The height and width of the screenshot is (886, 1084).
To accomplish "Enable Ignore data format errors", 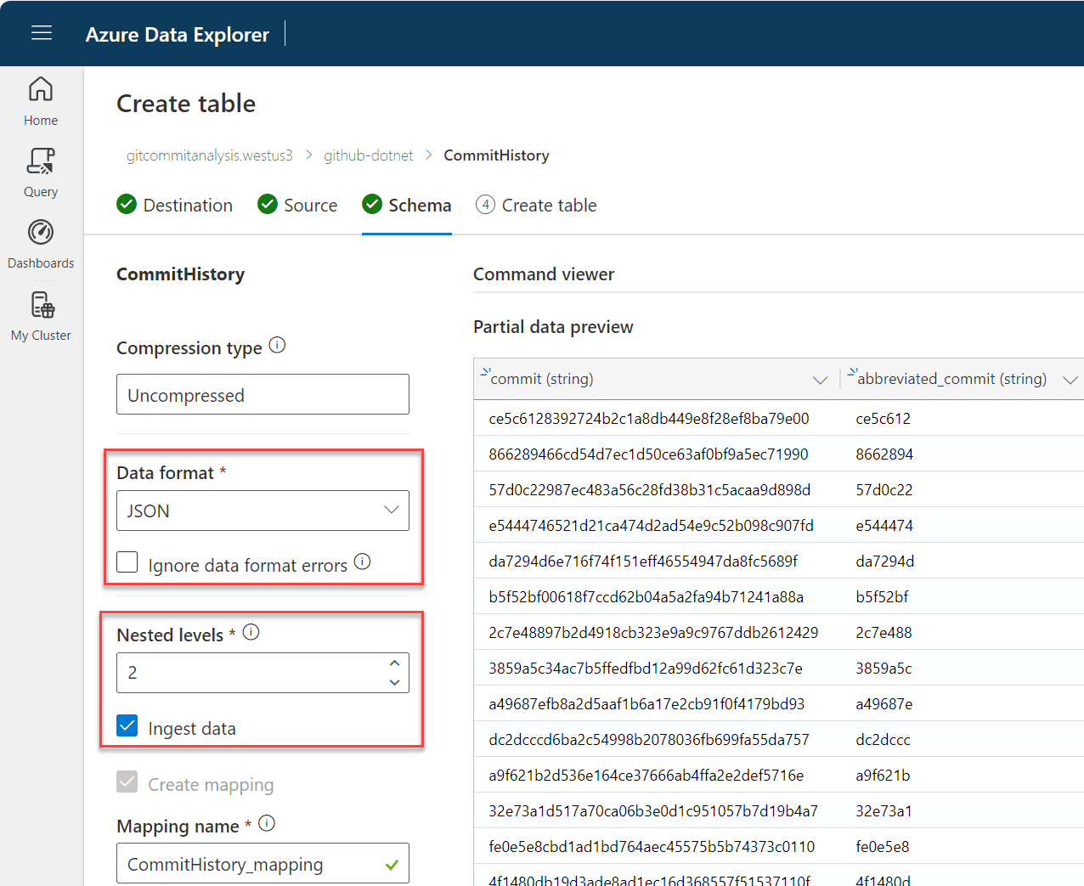I will 127,562.
